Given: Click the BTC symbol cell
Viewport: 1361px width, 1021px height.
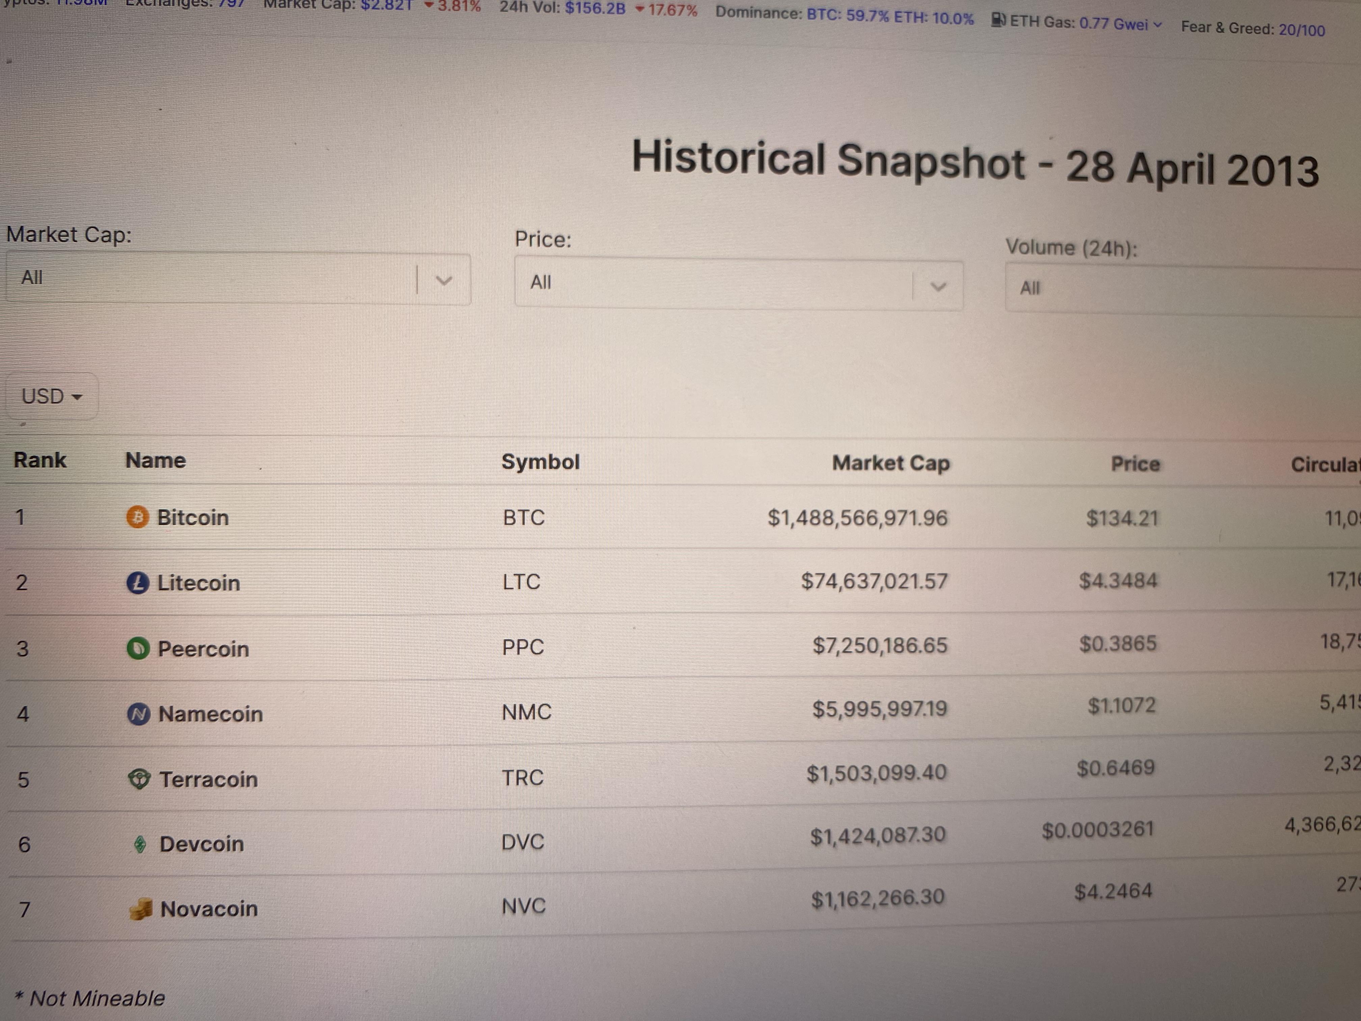Looking at the screenshot, I should 524,518.
